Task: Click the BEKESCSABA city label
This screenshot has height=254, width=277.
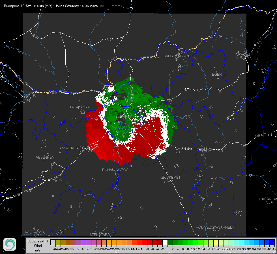Action: 267,199
